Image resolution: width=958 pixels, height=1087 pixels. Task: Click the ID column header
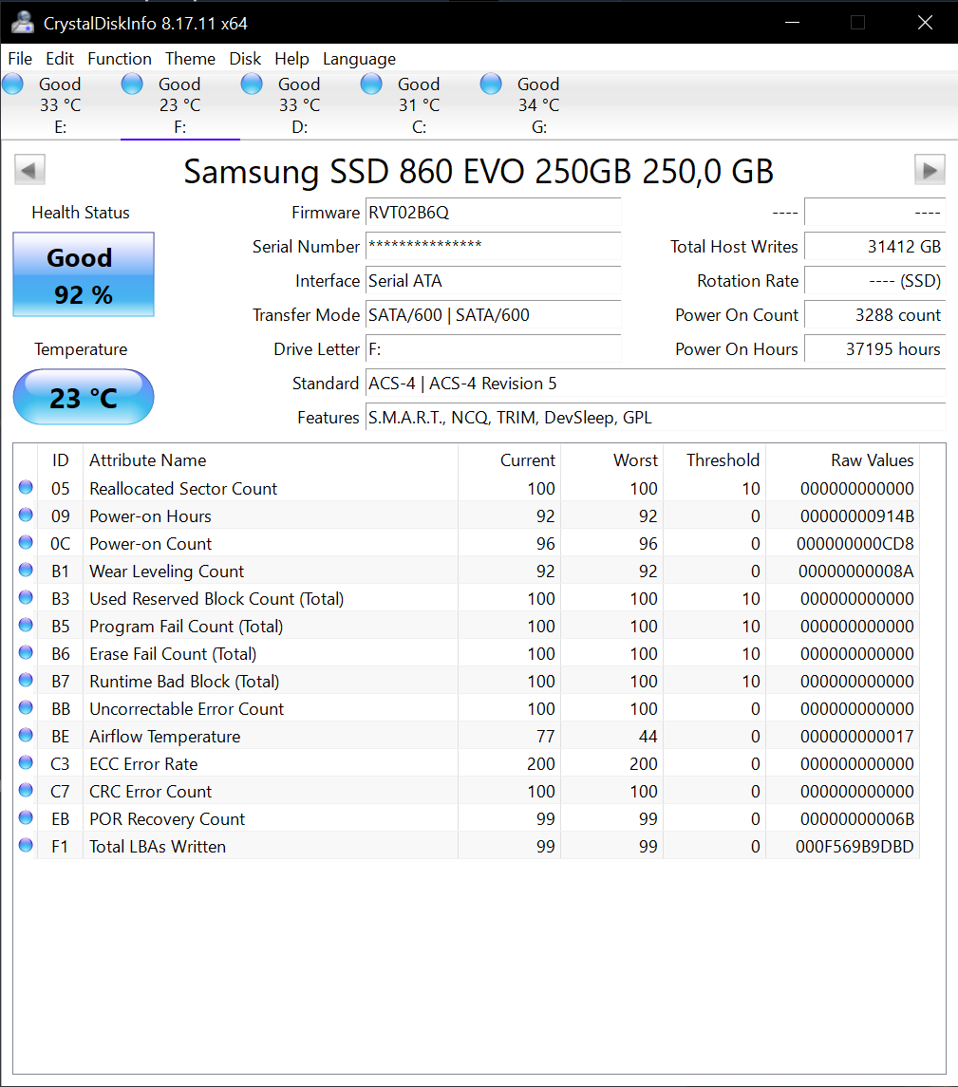coord(61,460)
